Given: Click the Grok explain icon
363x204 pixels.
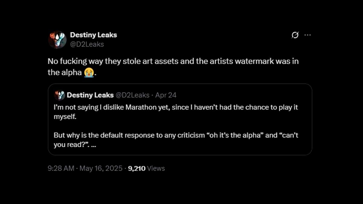Looking at the screenshot, I should (x=295, y=35).
